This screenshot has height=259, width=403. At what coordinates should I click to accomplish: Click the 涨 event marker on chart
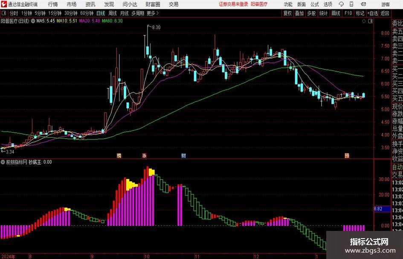pos(145,156)
